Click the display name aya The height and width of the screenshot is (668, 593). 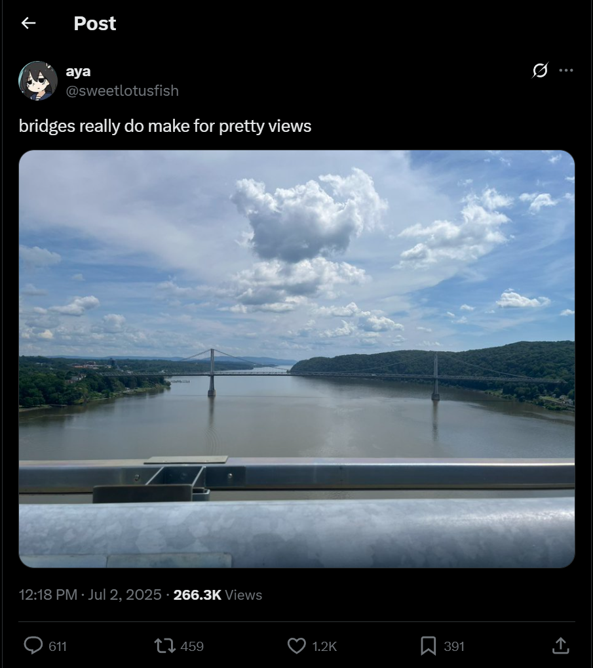(x=78, y=71)
